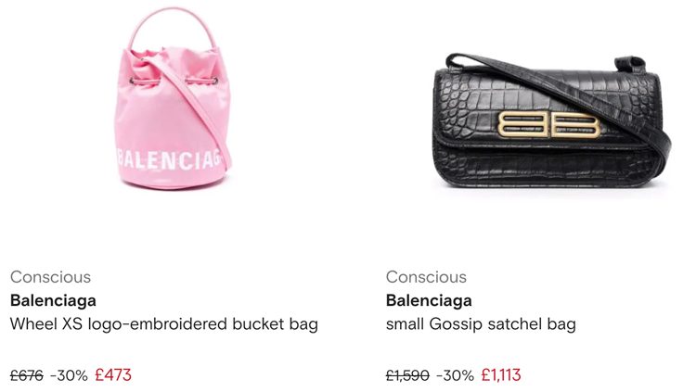This screenshot has height=392, width=696.
Task: Open the Wheel XS logo-embroidered bucket bag title
Action: [x=163, y=324]
